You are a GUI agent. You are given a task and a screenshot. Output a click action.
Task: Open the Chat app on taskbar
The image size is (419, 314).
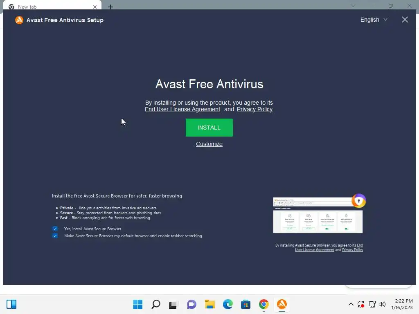(191, 304)
